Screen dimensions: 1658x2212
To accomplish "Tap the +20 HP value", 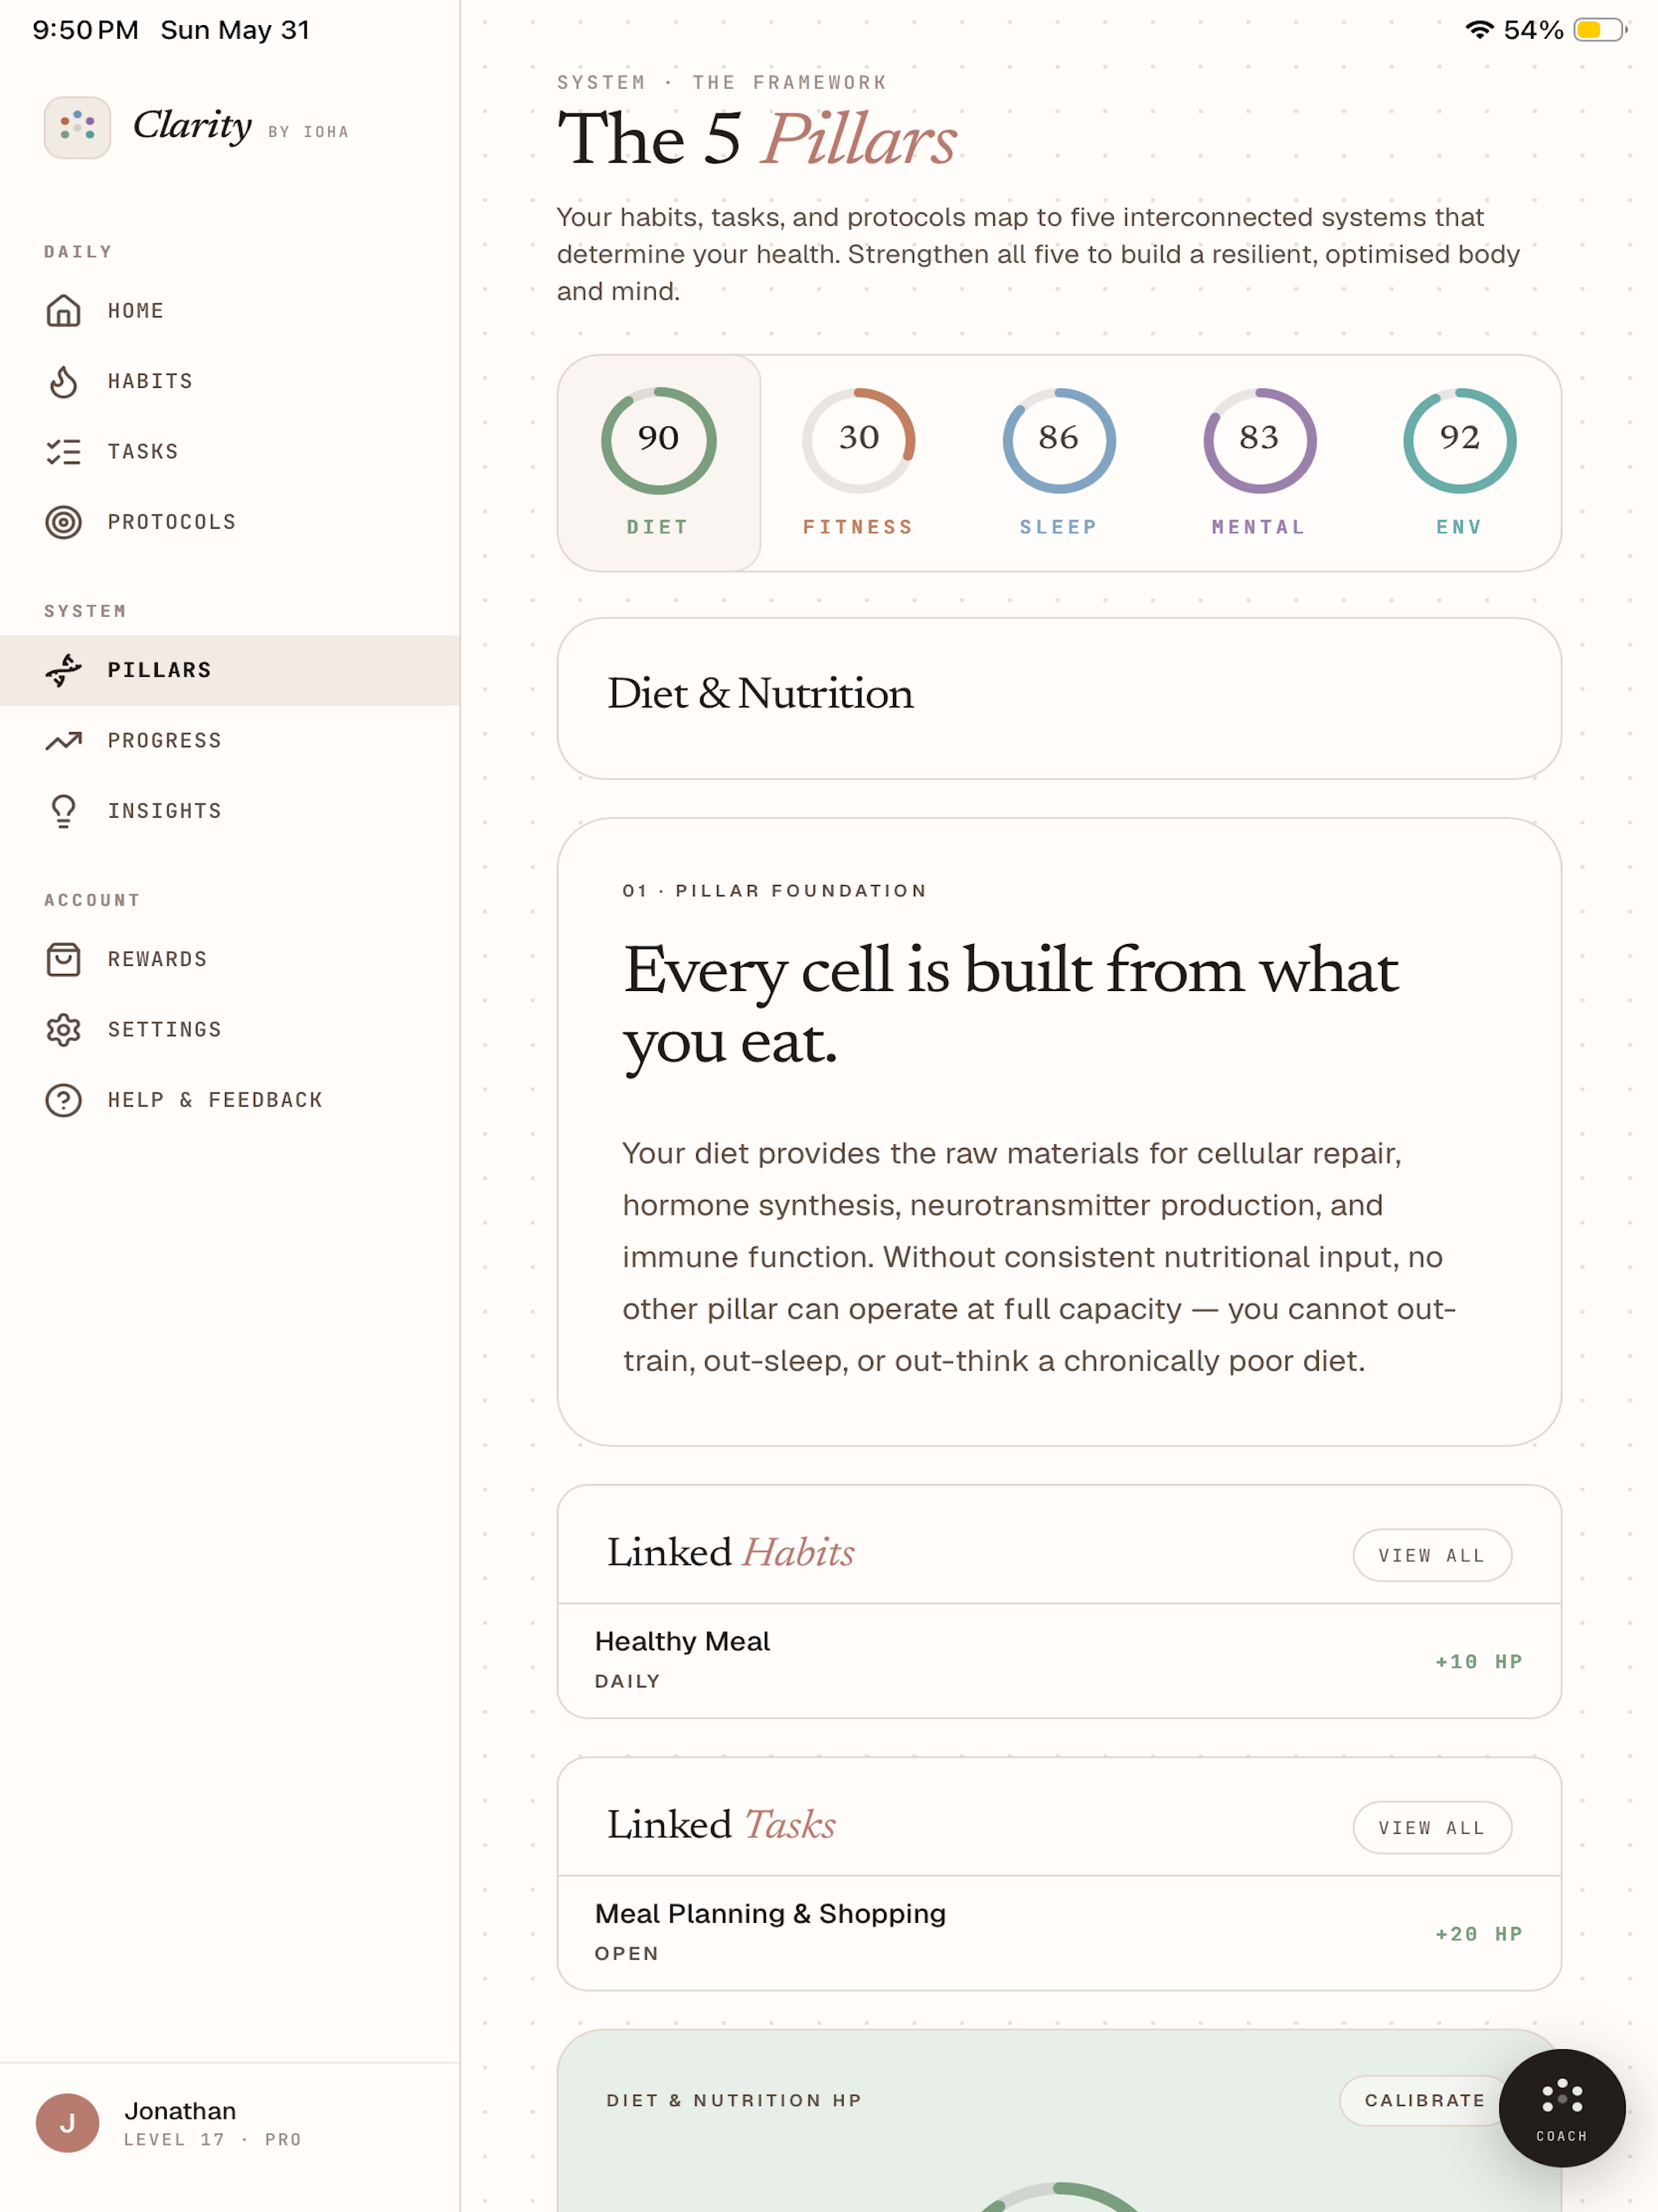I will 1479,1934.
